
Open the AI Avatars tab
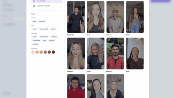(46, 1)
